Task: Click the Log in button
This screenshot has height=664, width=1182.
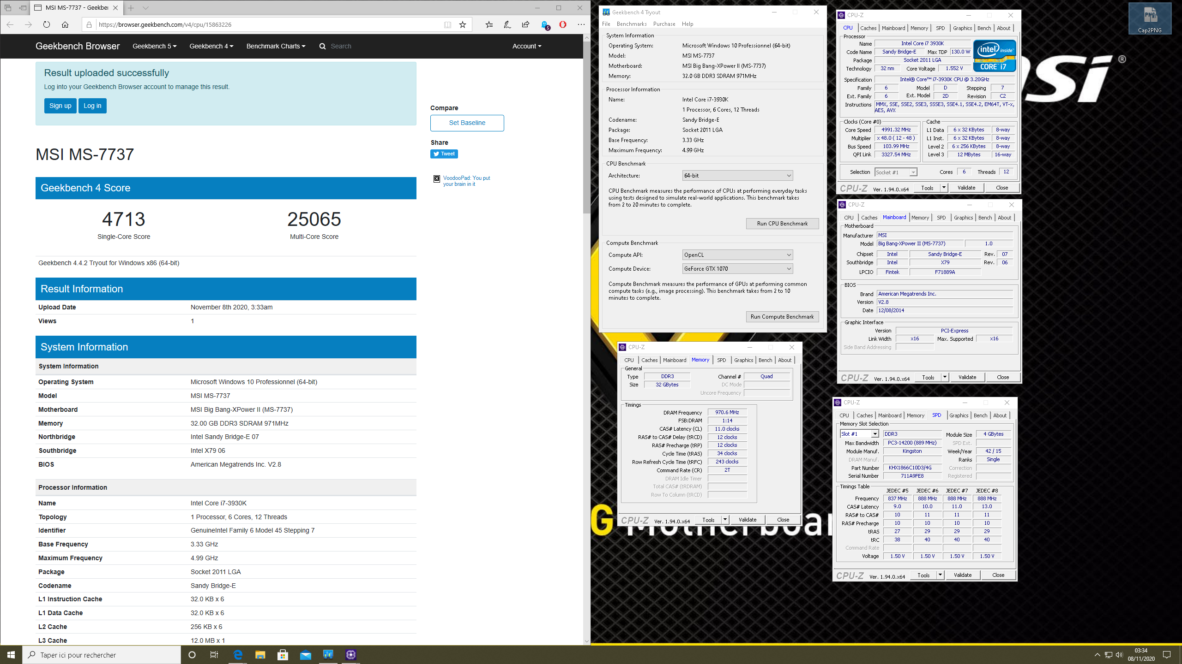Action: point(92,106)
